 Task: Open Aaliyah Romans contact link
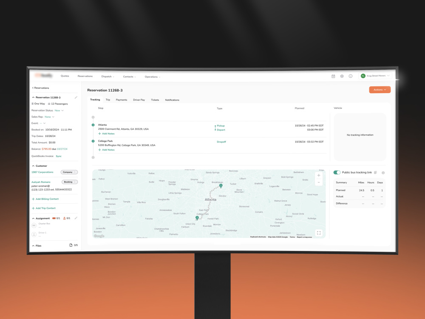41,182
